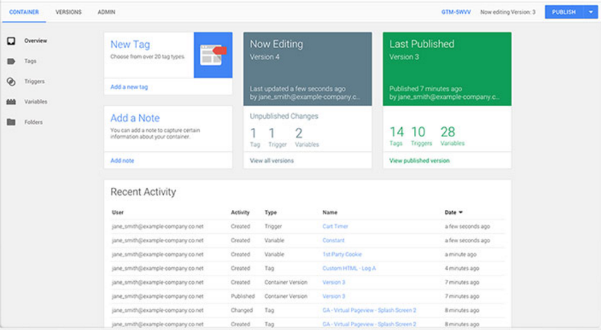This screenshot has height=330, width=601.
Task: Select Triggers label in the sidebar
Action: point(35,81)
